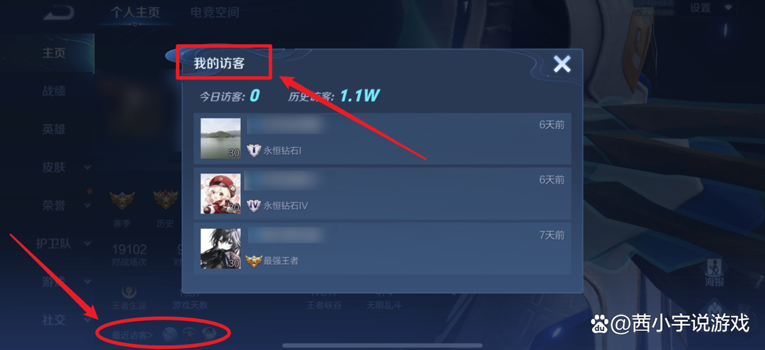Click the 永恒钻石IV rank badge icon

pos(254,205)
